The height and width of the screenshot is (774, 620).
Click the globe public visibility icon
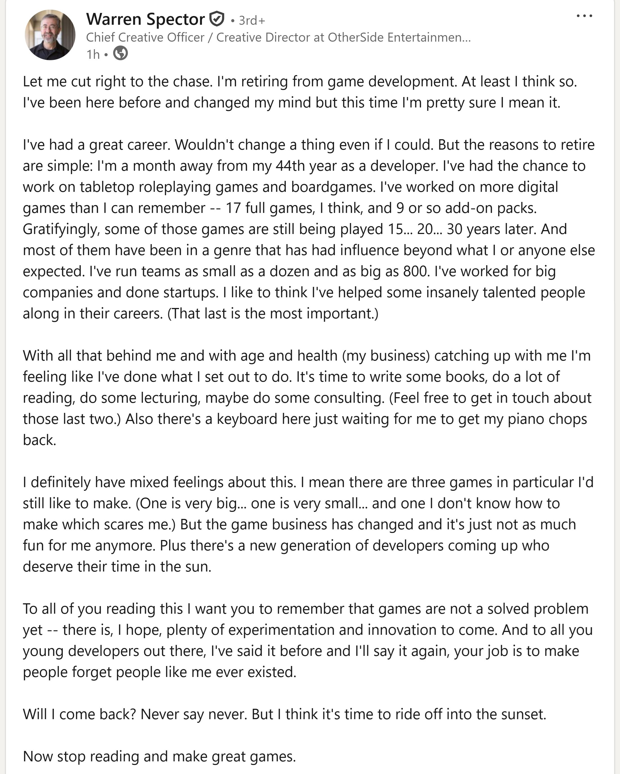[x=121, y=53]
